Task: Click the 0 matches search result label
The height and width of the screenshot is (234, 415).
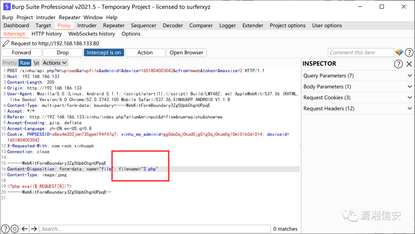Action: (285, 229)
